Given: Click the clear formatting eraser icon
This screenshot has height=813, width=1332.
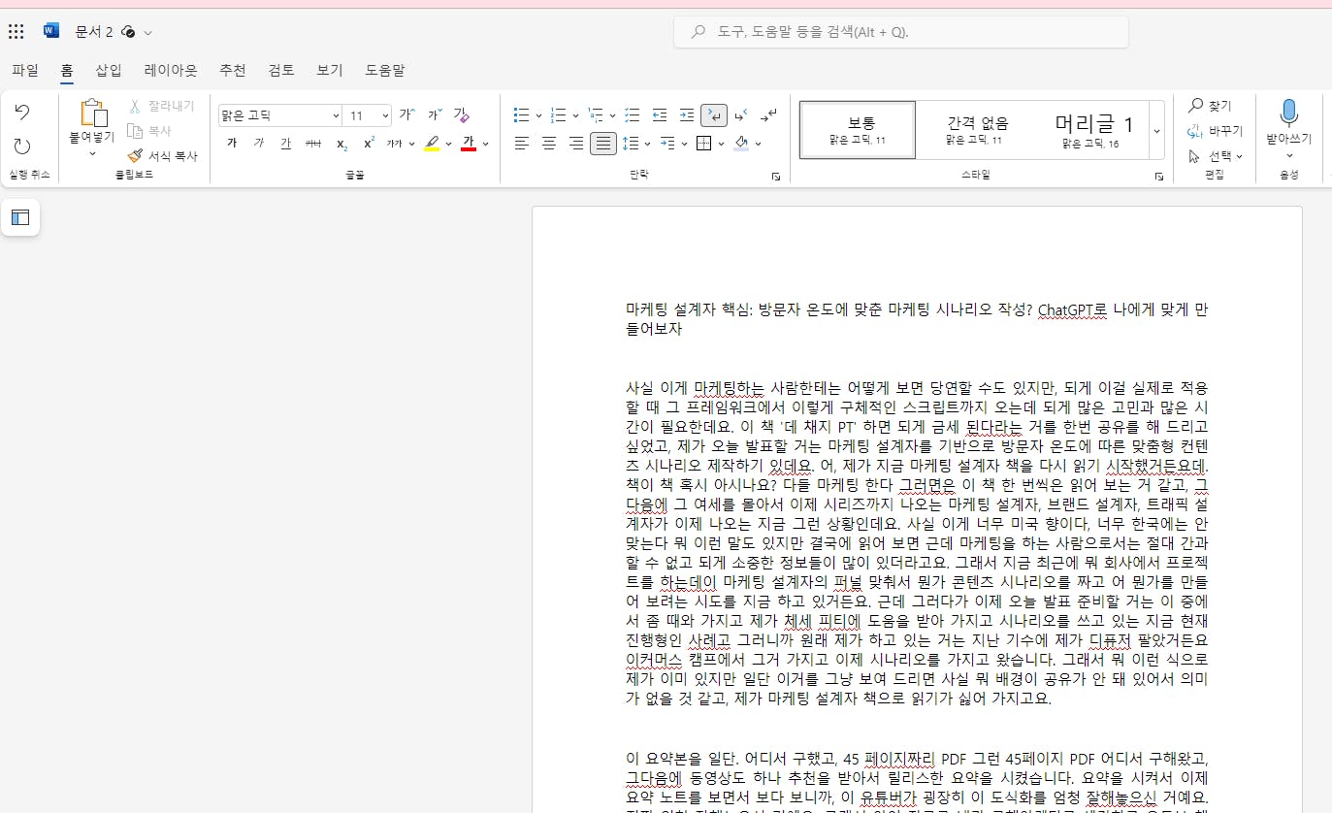Looking at the screenshot, I should [x=462, y=115].
